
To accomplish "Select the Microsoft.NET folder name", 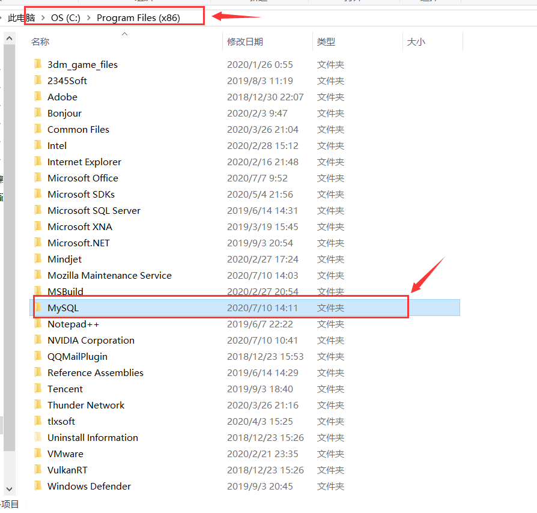I will click(x=79, y=243).
